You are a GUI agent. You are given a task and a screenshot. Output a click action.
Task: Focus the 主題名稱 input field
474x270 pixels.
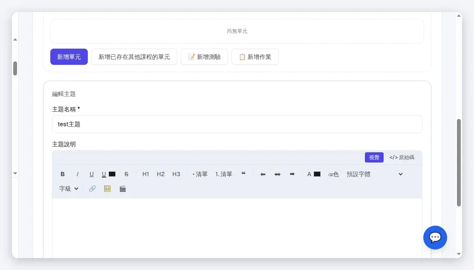point(237,124)
